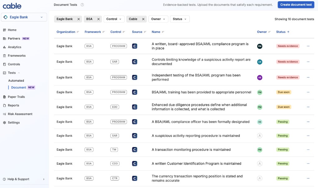The image size is (318, 188).
Task: Open the help icon beside Document Tests
Action: coord(82,5)
